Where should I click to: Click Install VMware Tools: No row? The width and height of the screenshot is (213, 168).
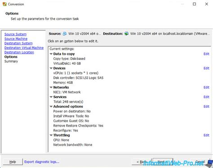[71, 116]
